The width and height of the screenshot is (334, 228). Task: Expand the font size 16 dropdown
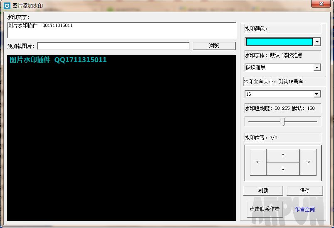(317, 94)
